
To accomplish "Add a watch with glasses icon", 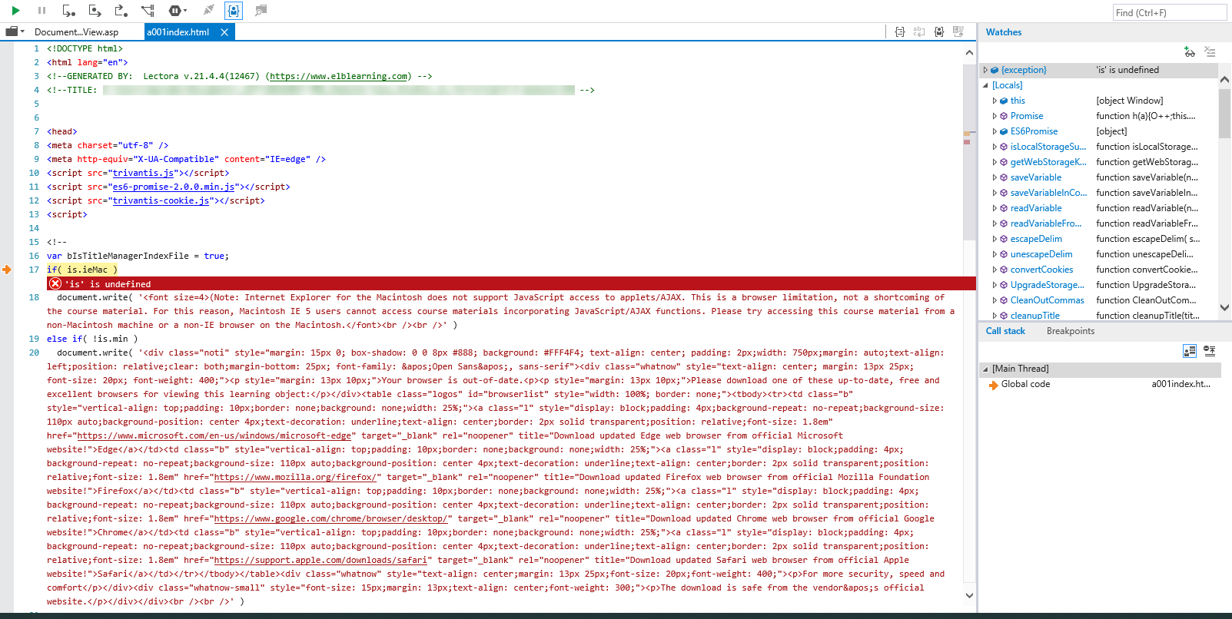I will [x=1189, y=52].
